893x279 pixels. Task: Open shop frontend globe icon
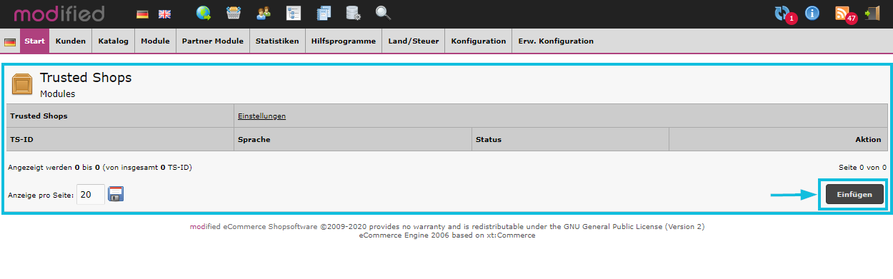(x=204, y=13)
